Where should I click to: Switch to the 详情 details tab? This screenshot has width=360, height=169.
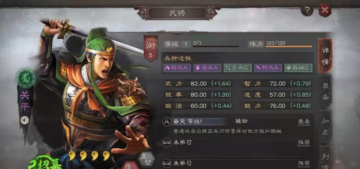325,56
